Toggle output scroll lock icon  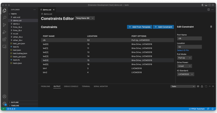click(202, 86)
